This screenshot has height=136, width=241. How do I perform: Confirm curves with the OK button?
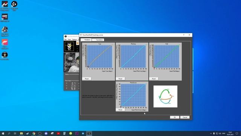tap(175, 117)
